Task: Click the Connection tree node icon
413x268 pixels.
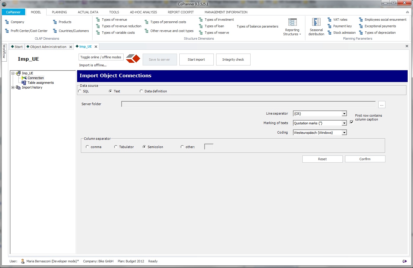Action: click(x=24, y=78)
